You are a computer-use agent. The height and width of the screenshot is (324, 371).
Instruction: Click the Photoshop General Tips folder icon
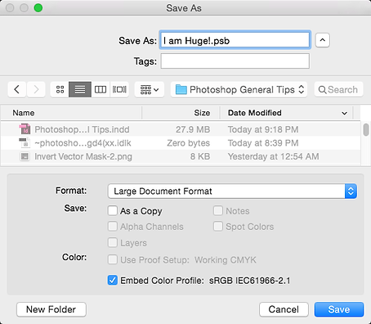[181, 89]
